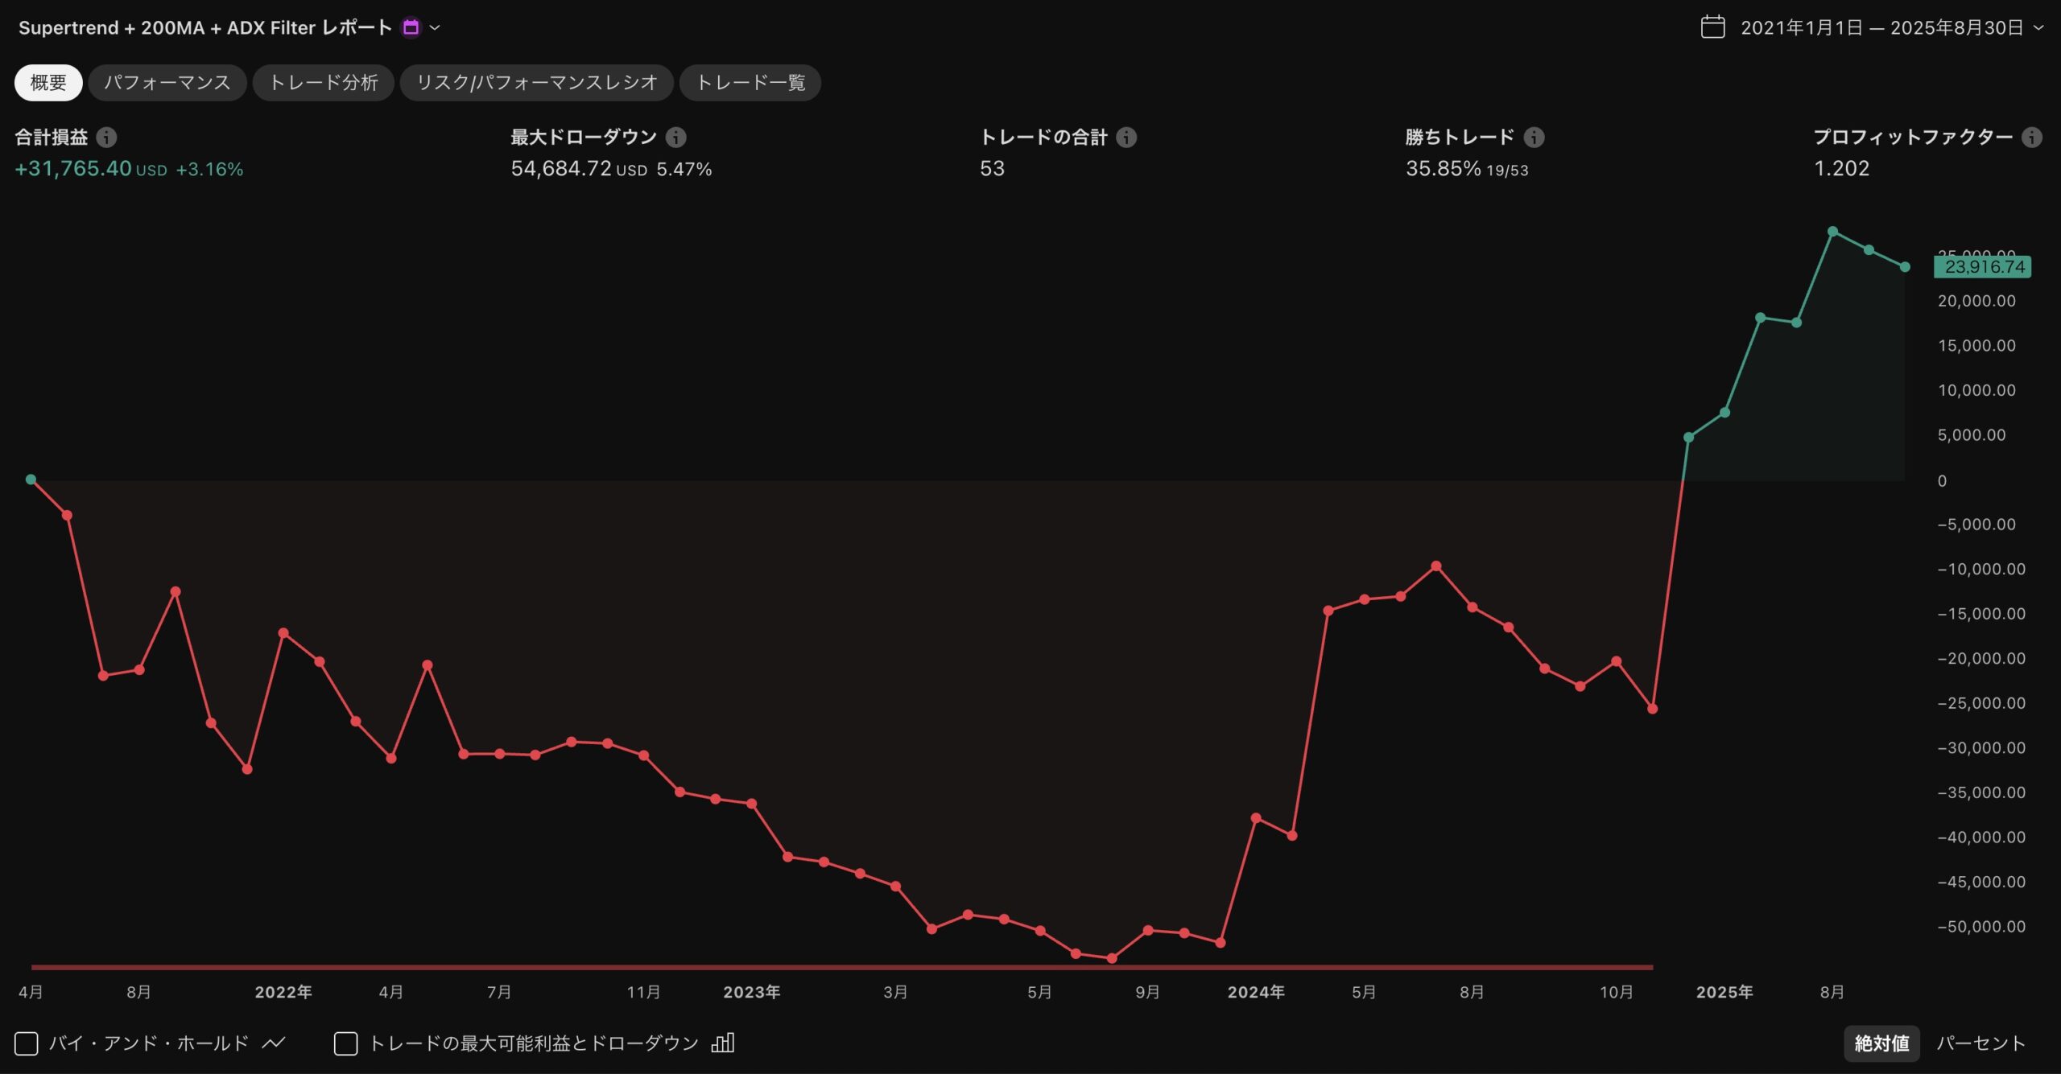The image size is (2061, 1074).
Task: Enable the バイ・アンド・ホールド checkbox
Action: click(x=27, y=1043)
